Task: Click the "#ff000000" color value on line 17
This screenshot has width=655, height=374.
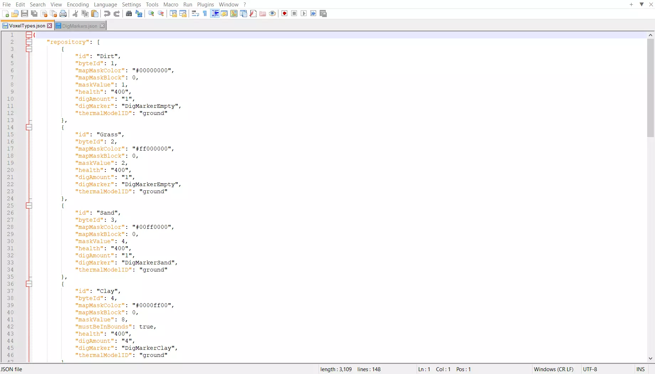Action: pyautogui.click(x=151, y=149)
